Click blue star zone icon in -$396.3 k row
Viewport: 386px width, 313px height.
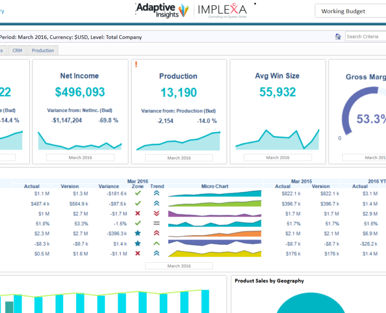pos(138,233)
